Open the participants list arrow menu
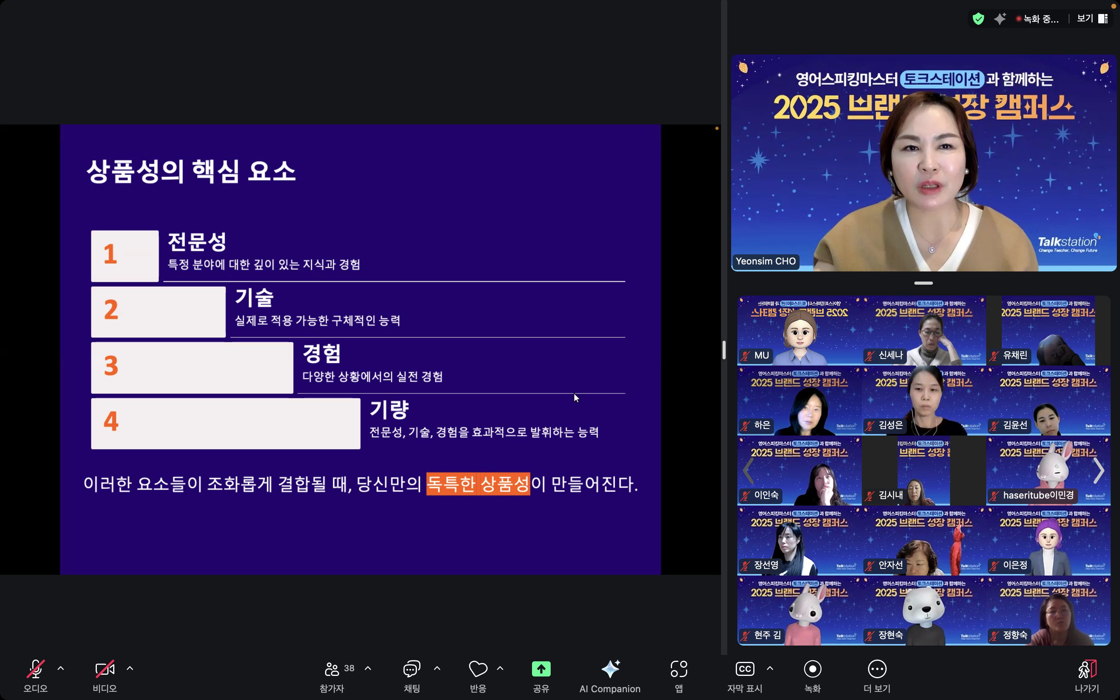 point(368,668)
